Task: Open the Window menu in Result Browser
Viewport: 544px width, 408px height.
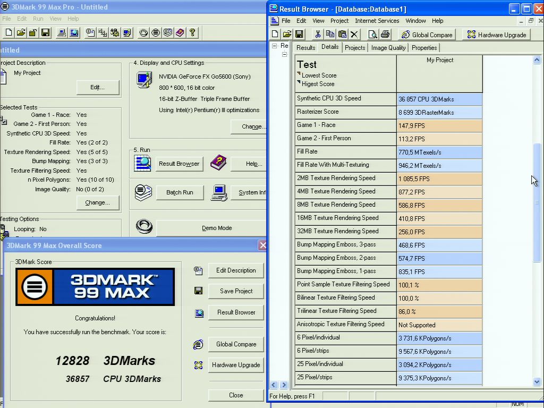Action: click(x=415, y=21)
